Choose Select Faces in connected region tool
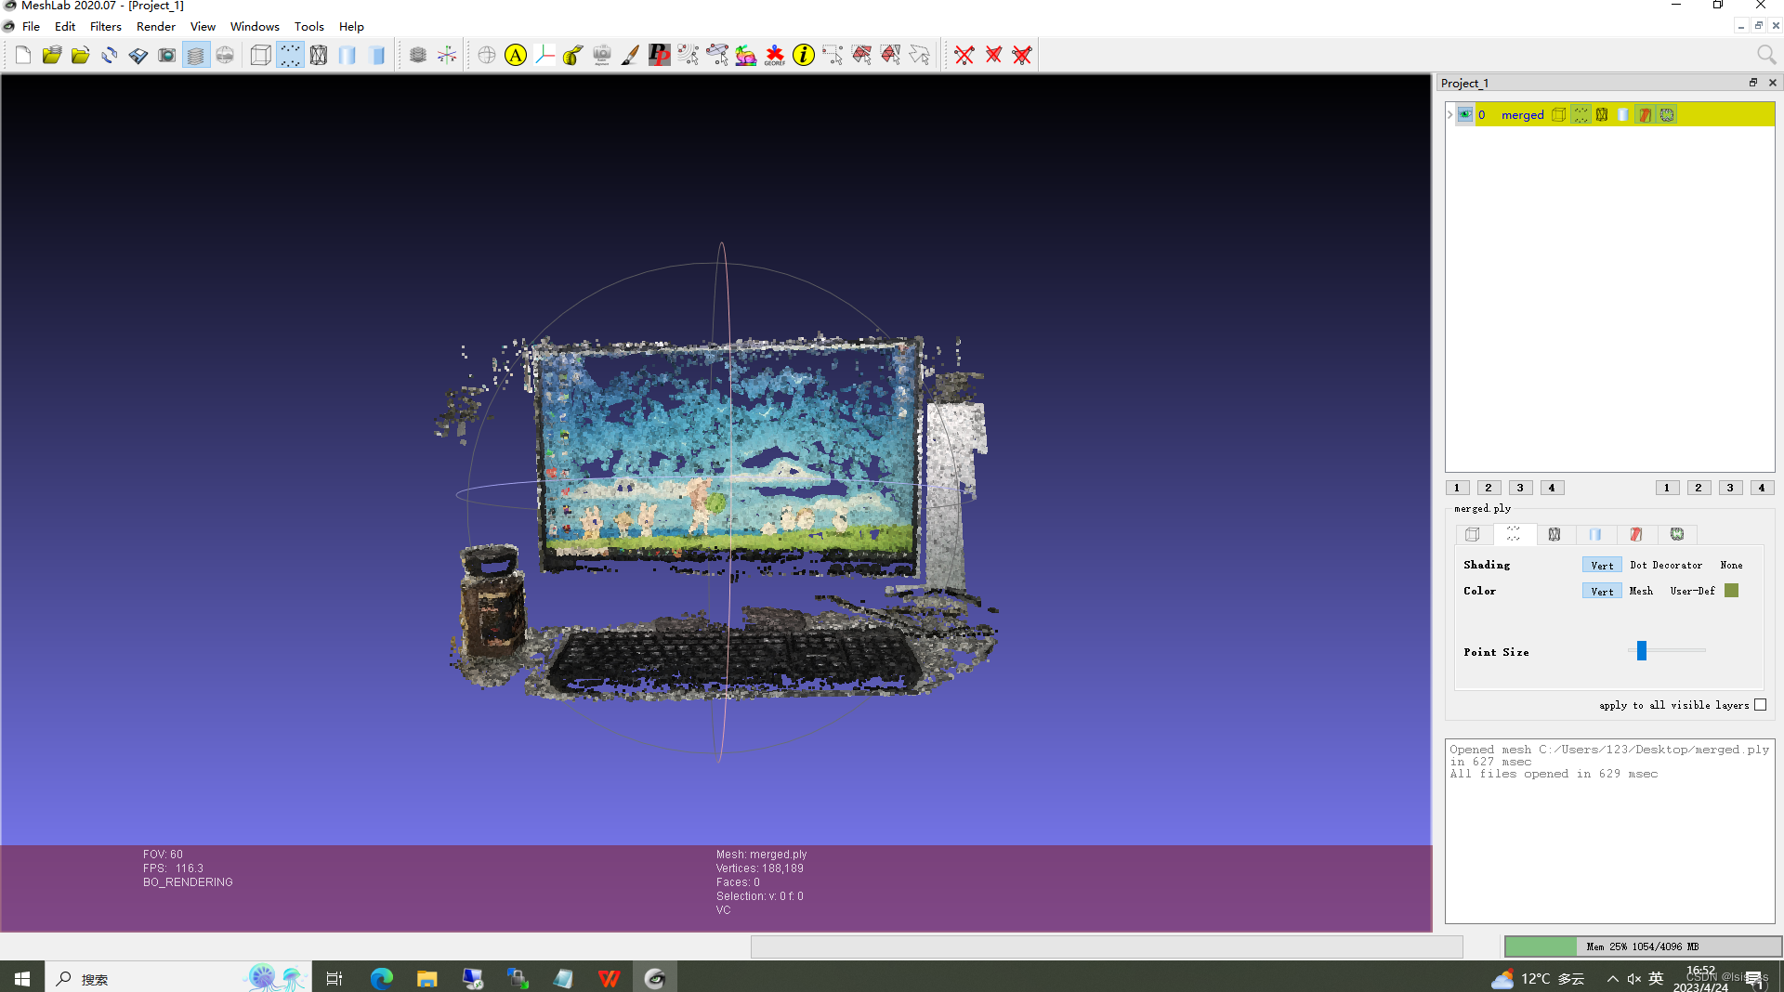This screenshot has width=1784, height=992. [x=890, y=56]
